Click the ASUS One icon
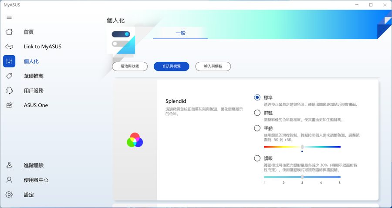This screenshot has width=392, height=208. click(9, 105)
